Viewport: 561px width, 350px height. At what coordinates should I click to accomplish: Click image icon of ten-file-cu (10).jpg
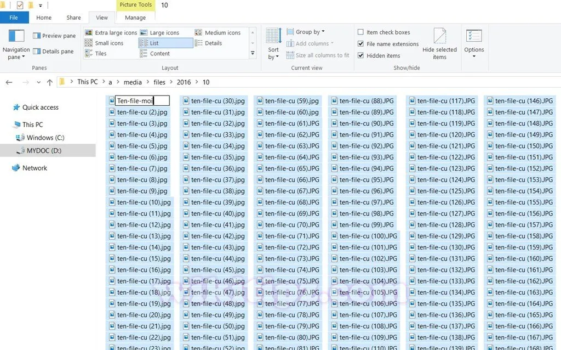112,202
